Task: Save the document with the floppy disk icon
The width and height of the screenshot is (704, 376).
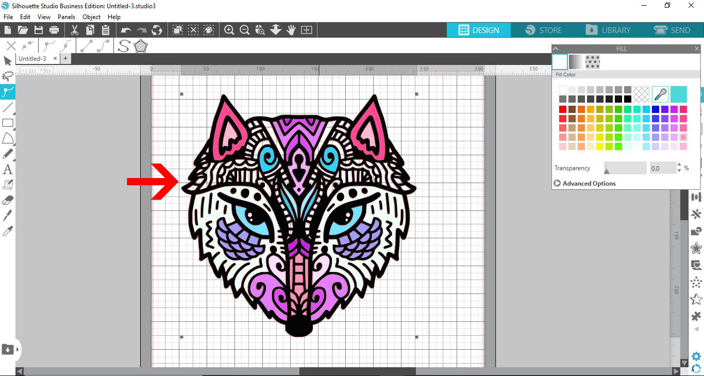Action: (x=38, y=30)
